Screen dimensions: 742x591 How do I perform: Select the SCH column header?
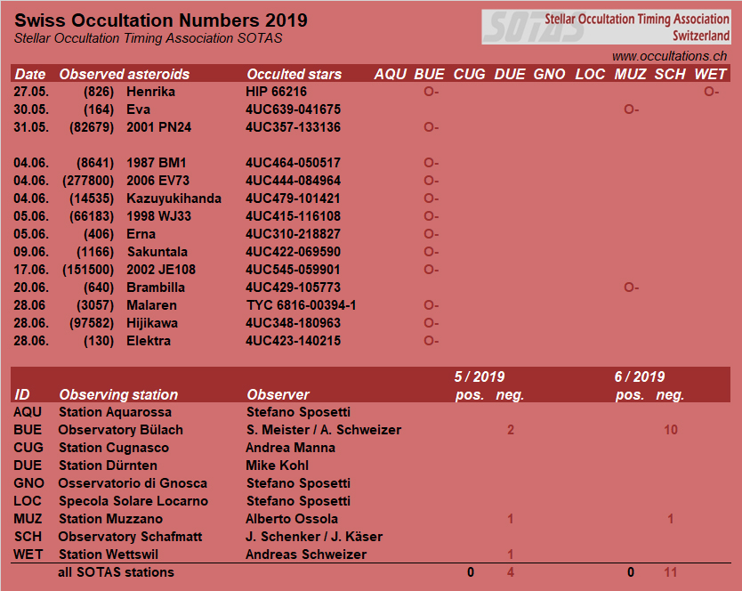pyautogui.click(x=670, y=74)
